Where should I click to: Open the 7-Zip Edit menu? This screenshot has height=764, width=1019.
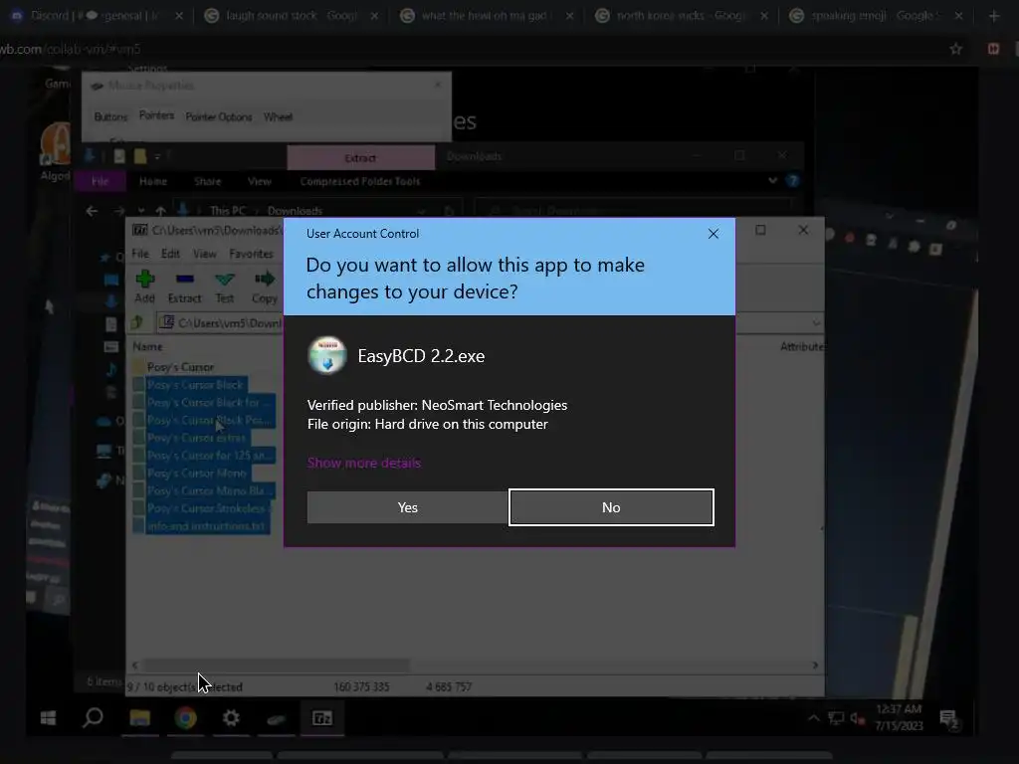coord(170,254)
